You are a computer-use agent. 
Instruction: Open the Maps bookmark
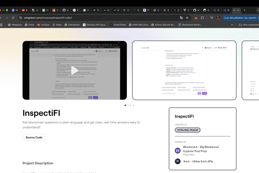(57, 25)
